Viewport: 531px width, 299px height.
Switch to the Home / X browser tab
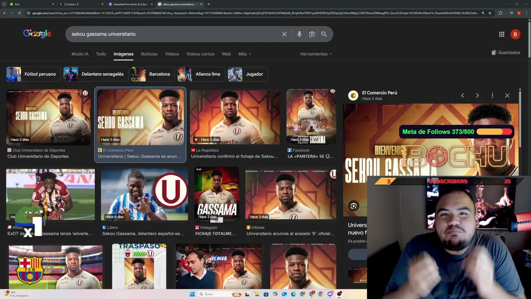[81, 4]
